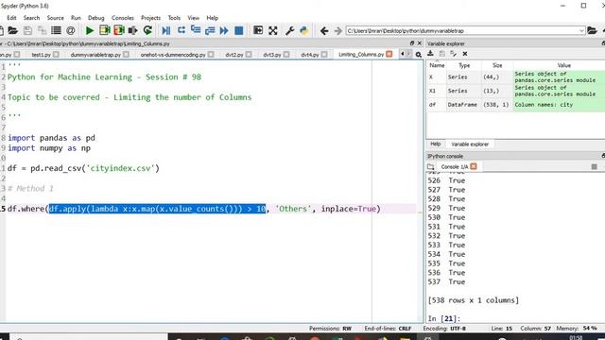The image size is (605, 340).
Task: Sort variables by the Name column header
Action: tap(437, 65)
